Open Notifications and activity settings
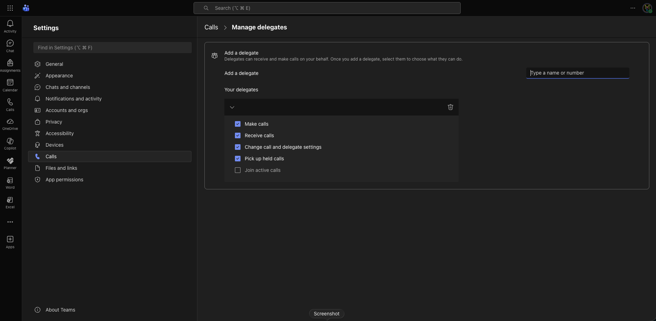The height and width of the screenshot is (321, 656). 110,99
